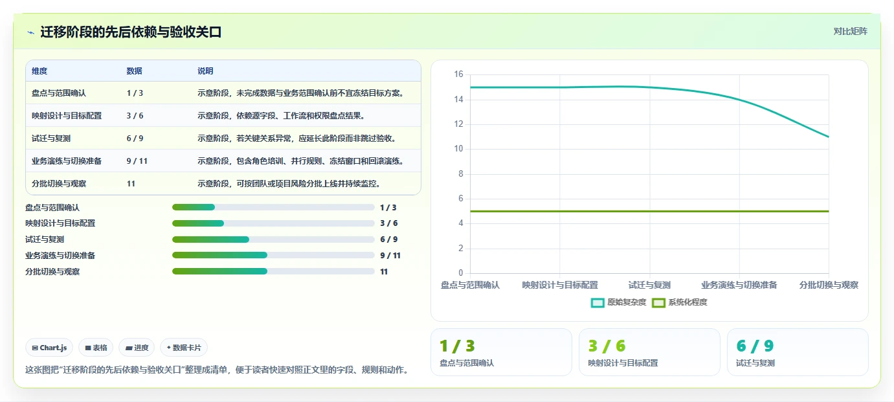Image resolution: width=894 pixels, height=402 pixels.
Task: Open the 1 / 3 盘点与范围确认 data card
Action: coord(501,352)
